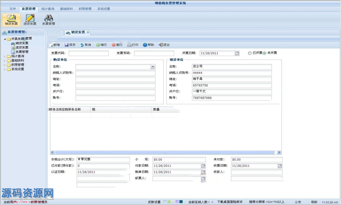Image resolution: width=341 pixels, height=205 pixels.
Task: Open 发票管理 binoculars ribbon icon
Action: pos(49,20)
